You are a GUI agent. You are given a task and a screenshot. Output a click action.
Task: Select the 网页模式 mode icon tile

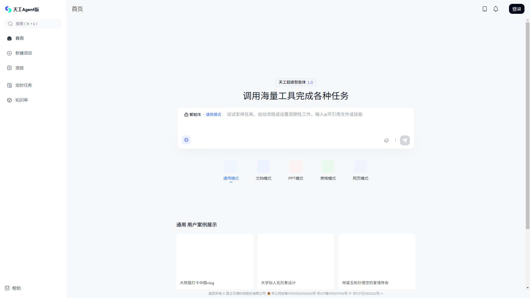tap(361, 167)
